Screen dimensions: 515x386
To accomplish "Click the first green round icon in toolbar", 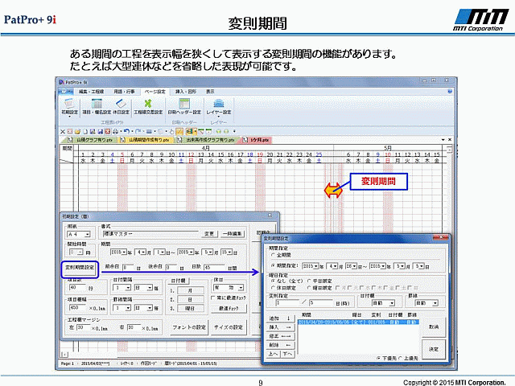I will [218, 132].
